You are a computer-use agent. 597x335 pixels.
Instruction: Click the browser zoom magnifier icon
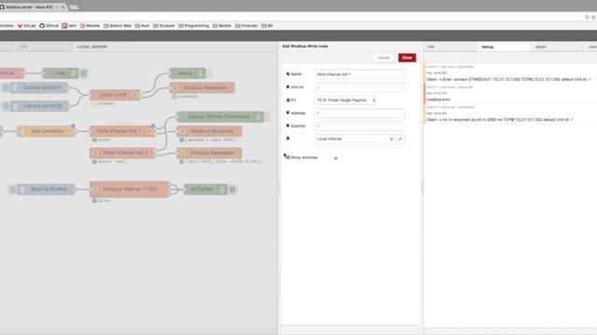(587, 18)
